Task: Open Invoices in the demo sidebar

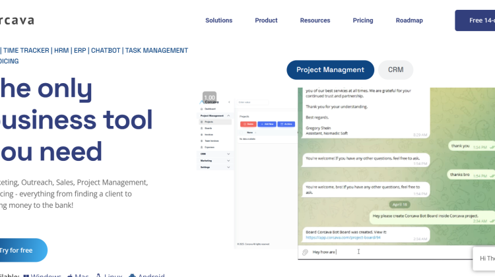Action: 207,135
